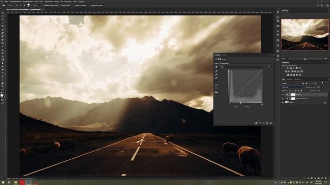Image resolution: width=330 pixels, height=185 pixels.
Task: Click the Auto button in Curves
Action: point(269,67)
